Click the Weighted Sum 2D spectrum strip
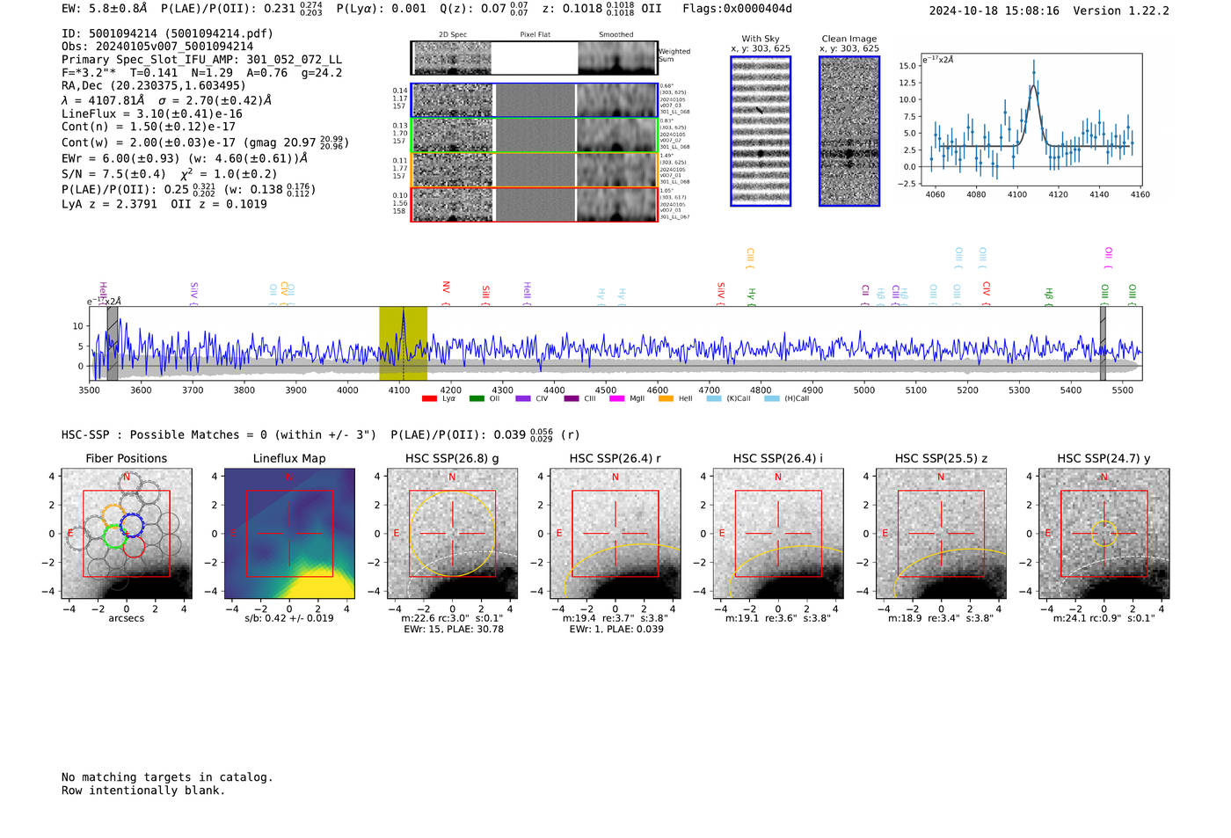Viewport: 1231px width, 838px height. (x=535, y=58)
